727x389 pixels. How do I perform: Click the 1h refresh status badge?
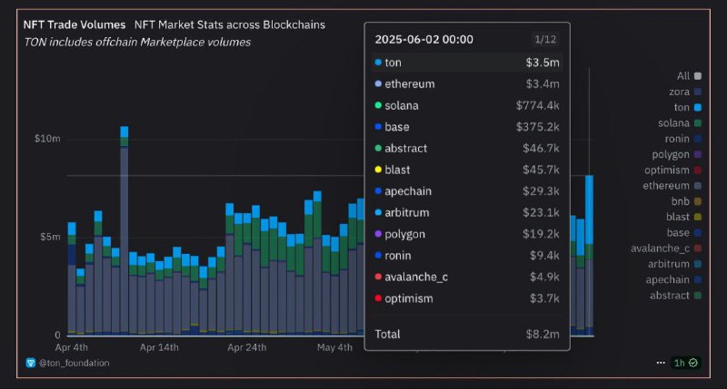click(x=685, y=363)
